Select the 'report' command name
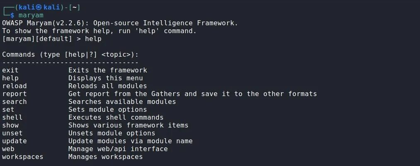The image size is (420, 166). [x=15, y=94]
